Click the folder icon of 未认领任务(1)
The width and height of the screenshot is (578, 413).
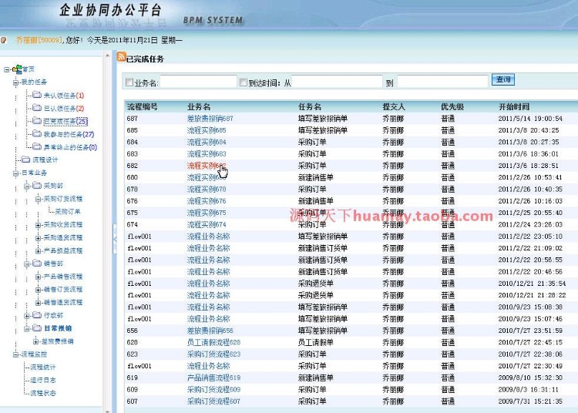click(37, 95)
